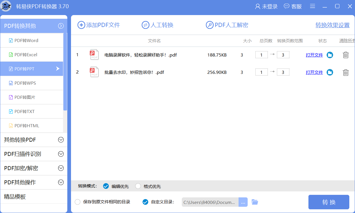This screenshot has width=355, height=213.
Task: Click PDF icon of 批量去水印 row
Action: (94, 72)
